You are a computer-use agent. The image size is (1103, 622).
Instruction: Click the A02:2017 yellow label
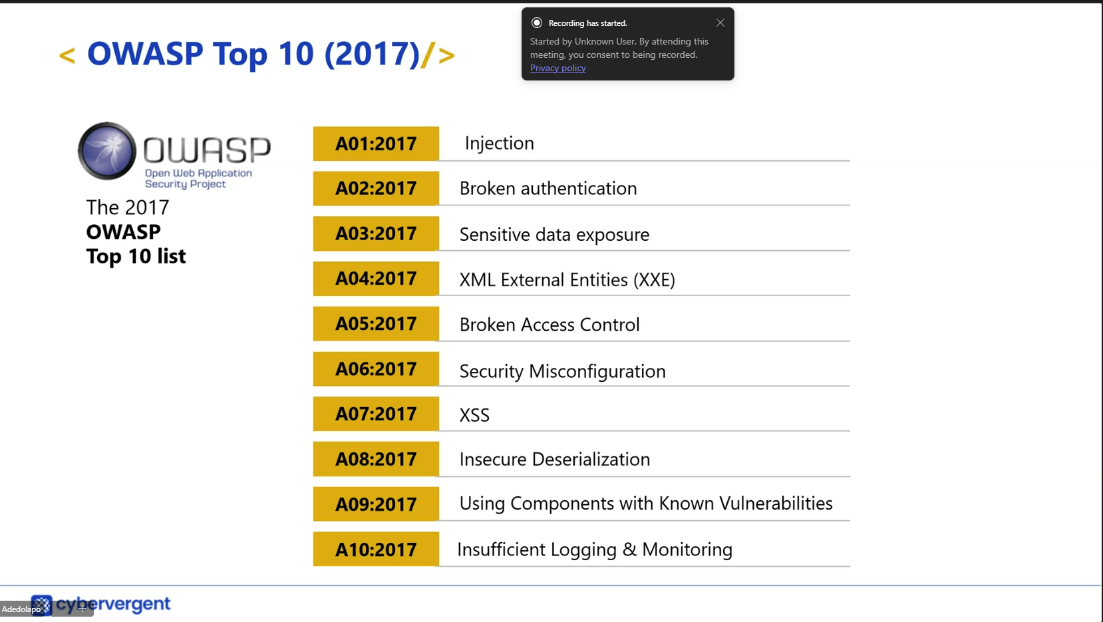[376, 188]
